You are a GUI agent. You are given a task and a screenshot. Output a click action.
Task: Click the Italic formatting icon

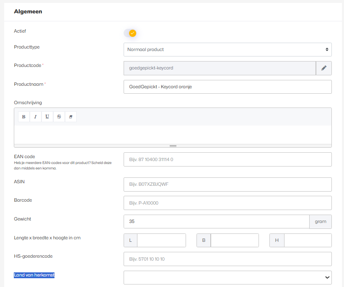[35, 117]
